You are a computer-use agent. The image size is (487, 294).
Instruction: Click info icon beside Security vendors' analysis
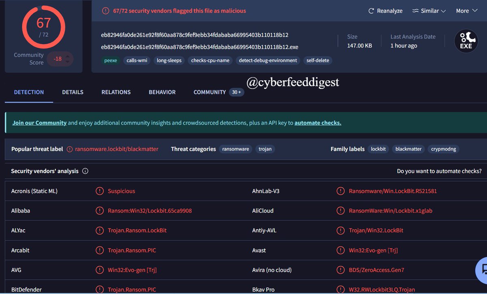(x=85, y=171)
